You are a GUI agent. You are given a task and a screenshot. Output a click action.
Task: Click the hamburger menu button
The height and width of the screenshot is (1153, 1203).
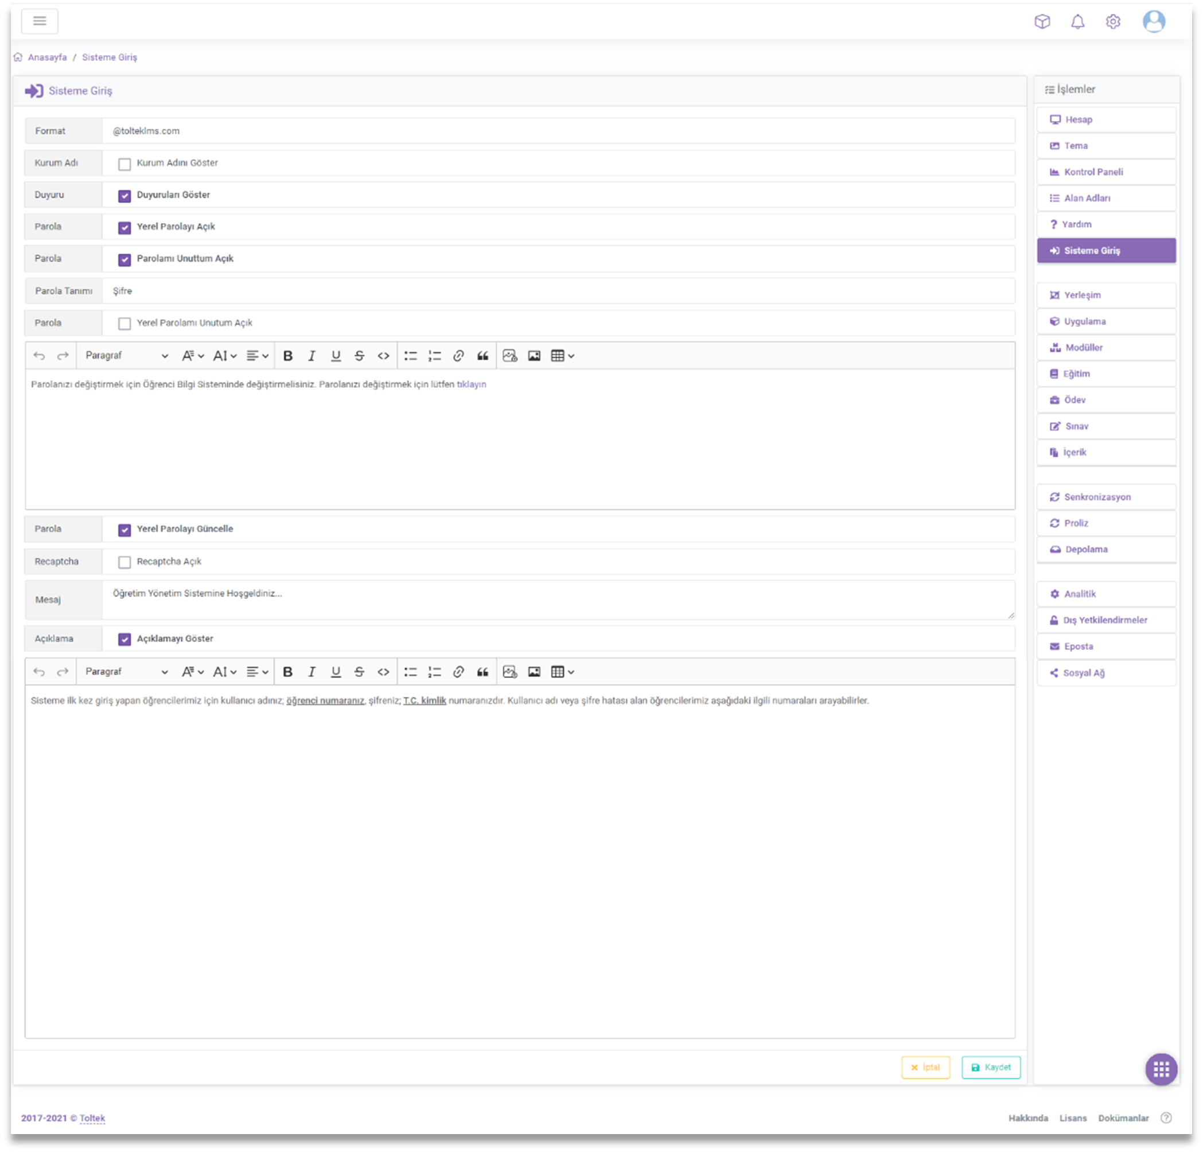click(39, 21)
